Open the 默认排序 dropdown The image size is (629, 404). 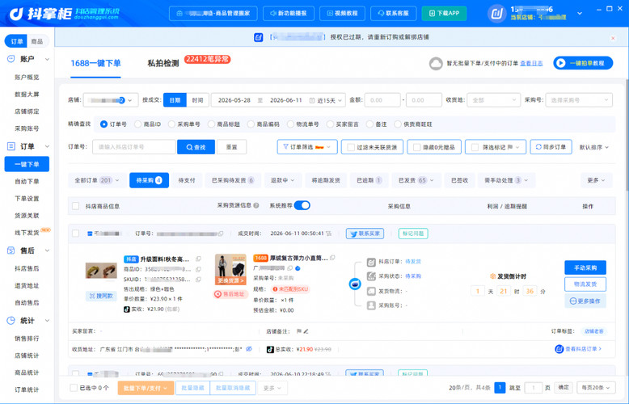click(593, 148)
